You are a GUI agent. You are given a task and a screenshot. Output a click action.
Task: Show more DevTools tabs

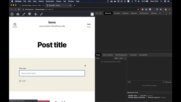[160, 13]
